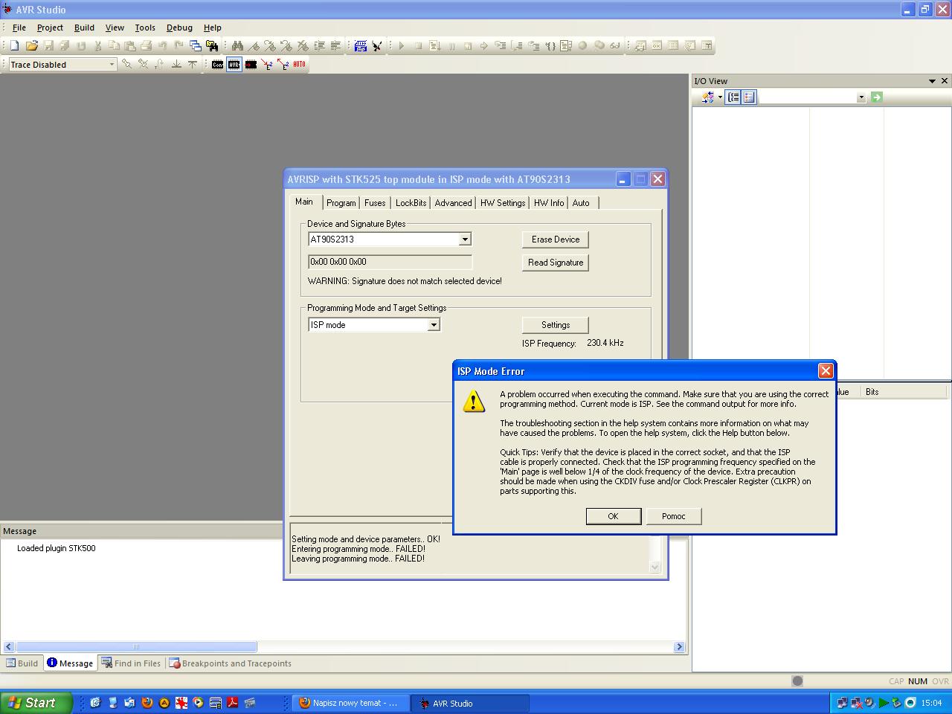This screenshot has height=714, width=952.
Task: Click the second red-arrow E2 EEPROM icon
Action: [x=283, y=65]
